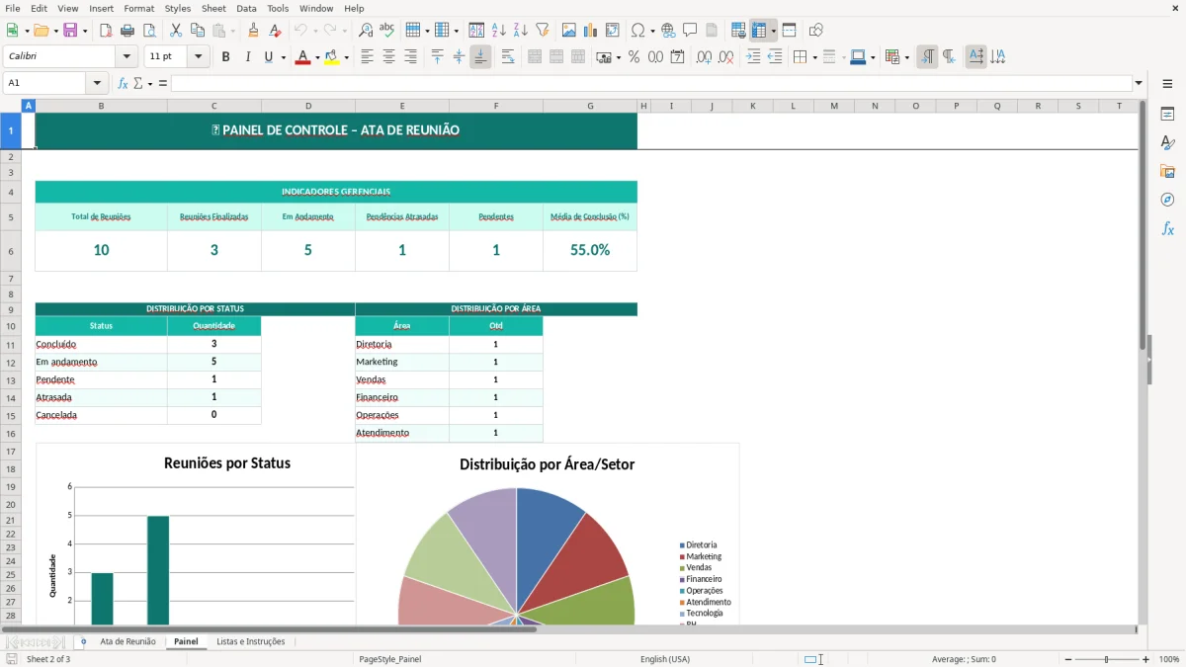Open the font name dropdown
The width and height of the screenshot is (1186, 667).
[x=127, y=56]
